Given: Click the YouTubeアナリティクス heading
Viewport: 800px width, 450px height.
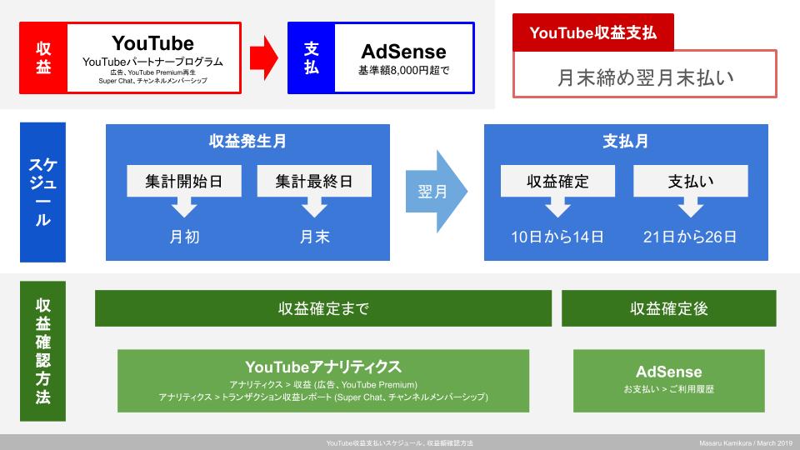Looking at the screenshot, I should [323, 367].
